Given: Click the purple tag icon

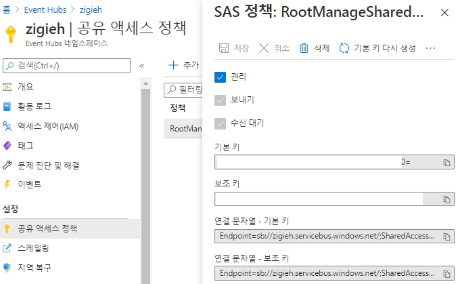Looking at the screenshot, I should tap(7, 146).
